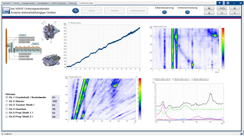Open the tab list dropdown triangle
Screen dimensions: 244x136
219,3
